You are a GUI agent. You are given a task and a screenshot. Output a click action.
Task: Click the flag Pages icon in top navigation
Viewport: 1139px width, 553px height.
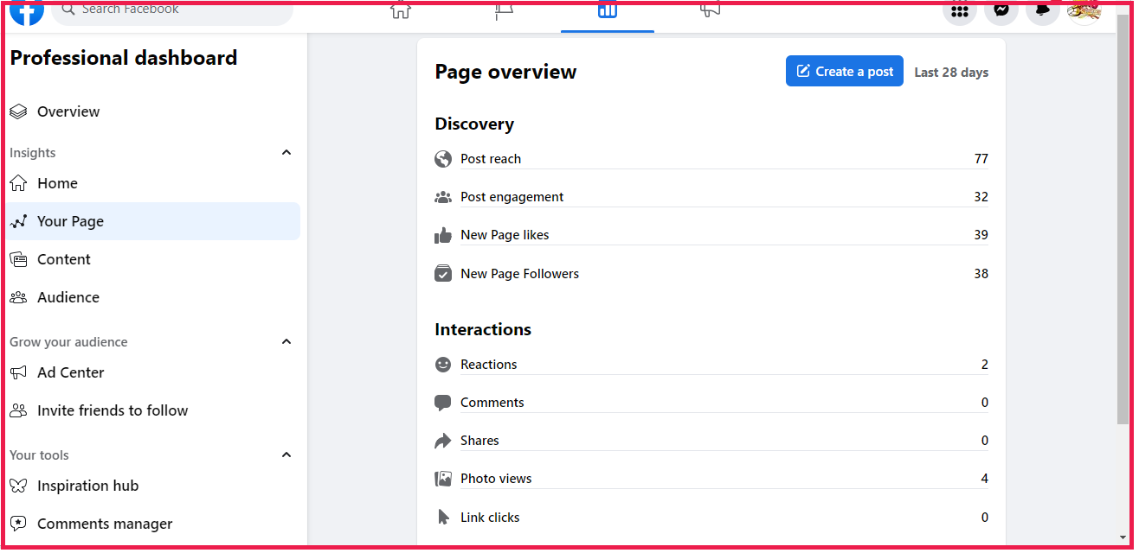point(504,11)
